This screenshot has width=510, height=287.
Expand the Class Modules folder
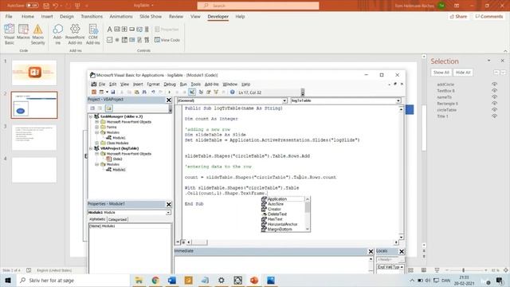[97, 143]
